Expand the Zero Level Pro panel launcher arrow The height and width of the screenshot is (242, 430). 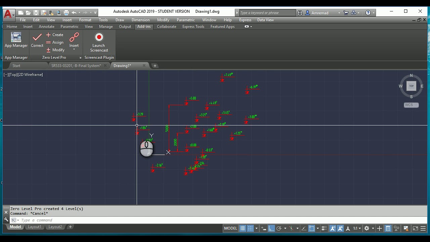[80, 58]
